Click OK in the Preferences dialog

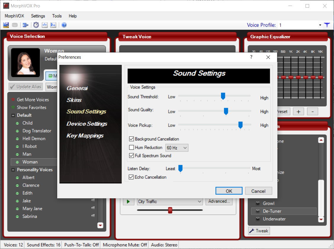(x=229, y=191)
